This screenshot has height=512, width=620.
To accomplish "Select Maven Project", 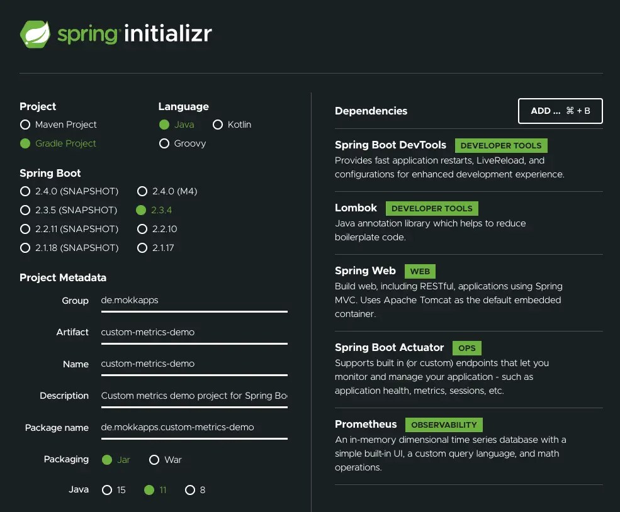I will pyautogui.click(x=25, y=125).
